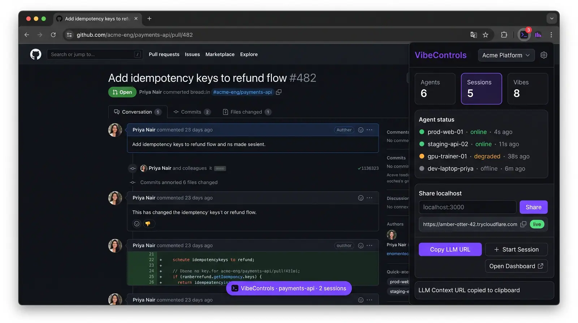Bookmark this page with the star icon
This screenshot has height=323, width=578.
(x=486, y=35)
